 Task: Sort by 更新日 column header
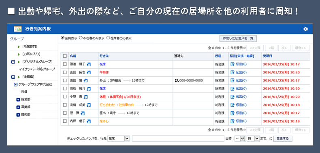(268, 56)
